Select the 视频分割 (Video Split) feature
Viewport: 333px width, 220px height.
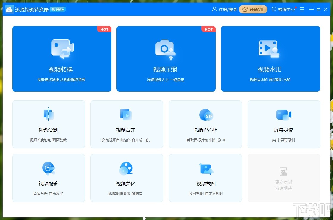pyautogui.click(x=49, y=124)
